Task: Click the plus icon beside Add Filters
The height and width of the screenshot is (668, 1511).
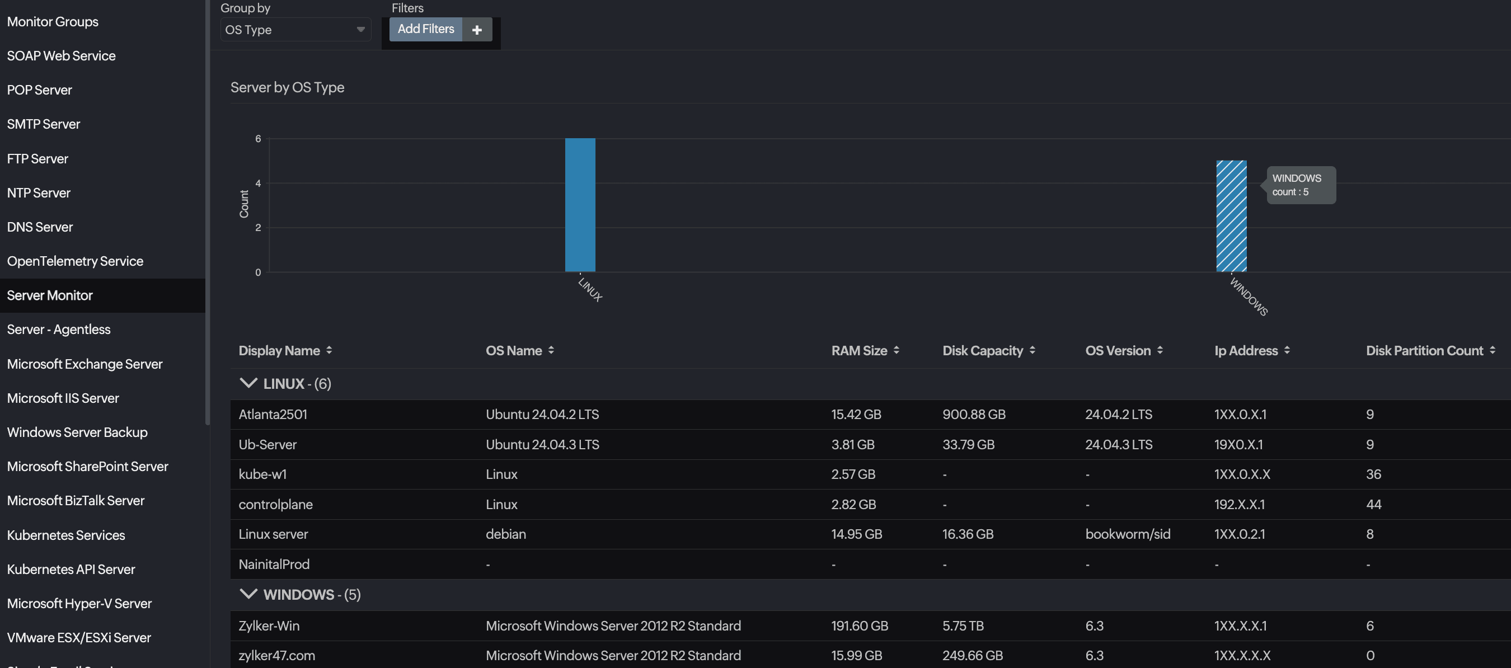Action: 477,29
